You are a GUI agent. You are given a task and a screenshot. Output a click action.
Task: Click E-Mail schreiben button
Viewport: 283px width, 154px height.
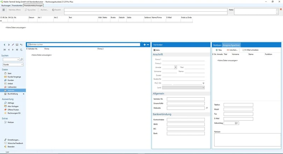click(250, 50)
